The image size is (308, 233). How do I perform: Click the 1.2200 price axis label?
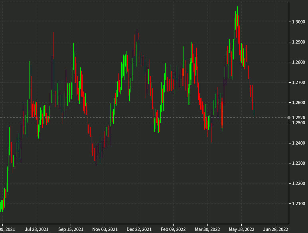click(298, 183)
